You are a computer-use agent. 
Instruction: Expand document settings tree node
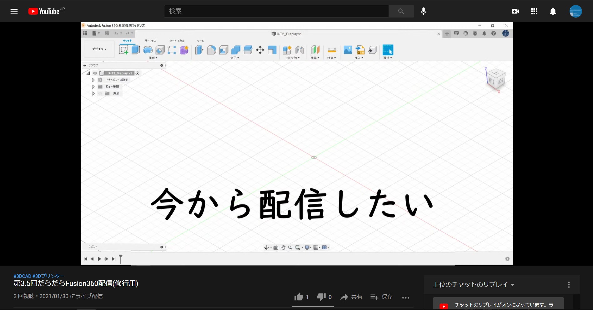pos(93,80)
